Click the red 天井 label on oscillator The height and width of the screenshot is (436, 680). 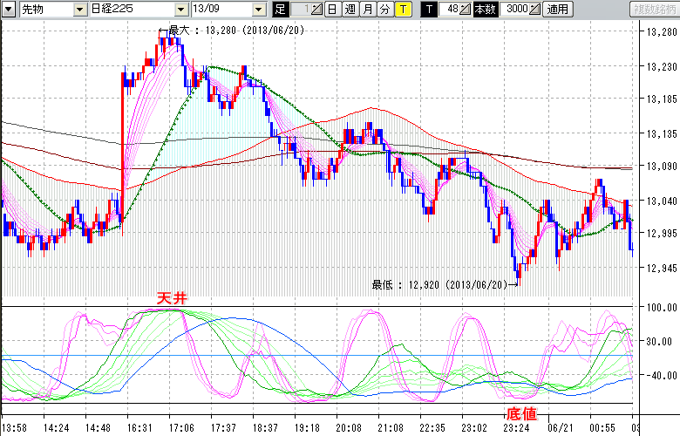172,298
